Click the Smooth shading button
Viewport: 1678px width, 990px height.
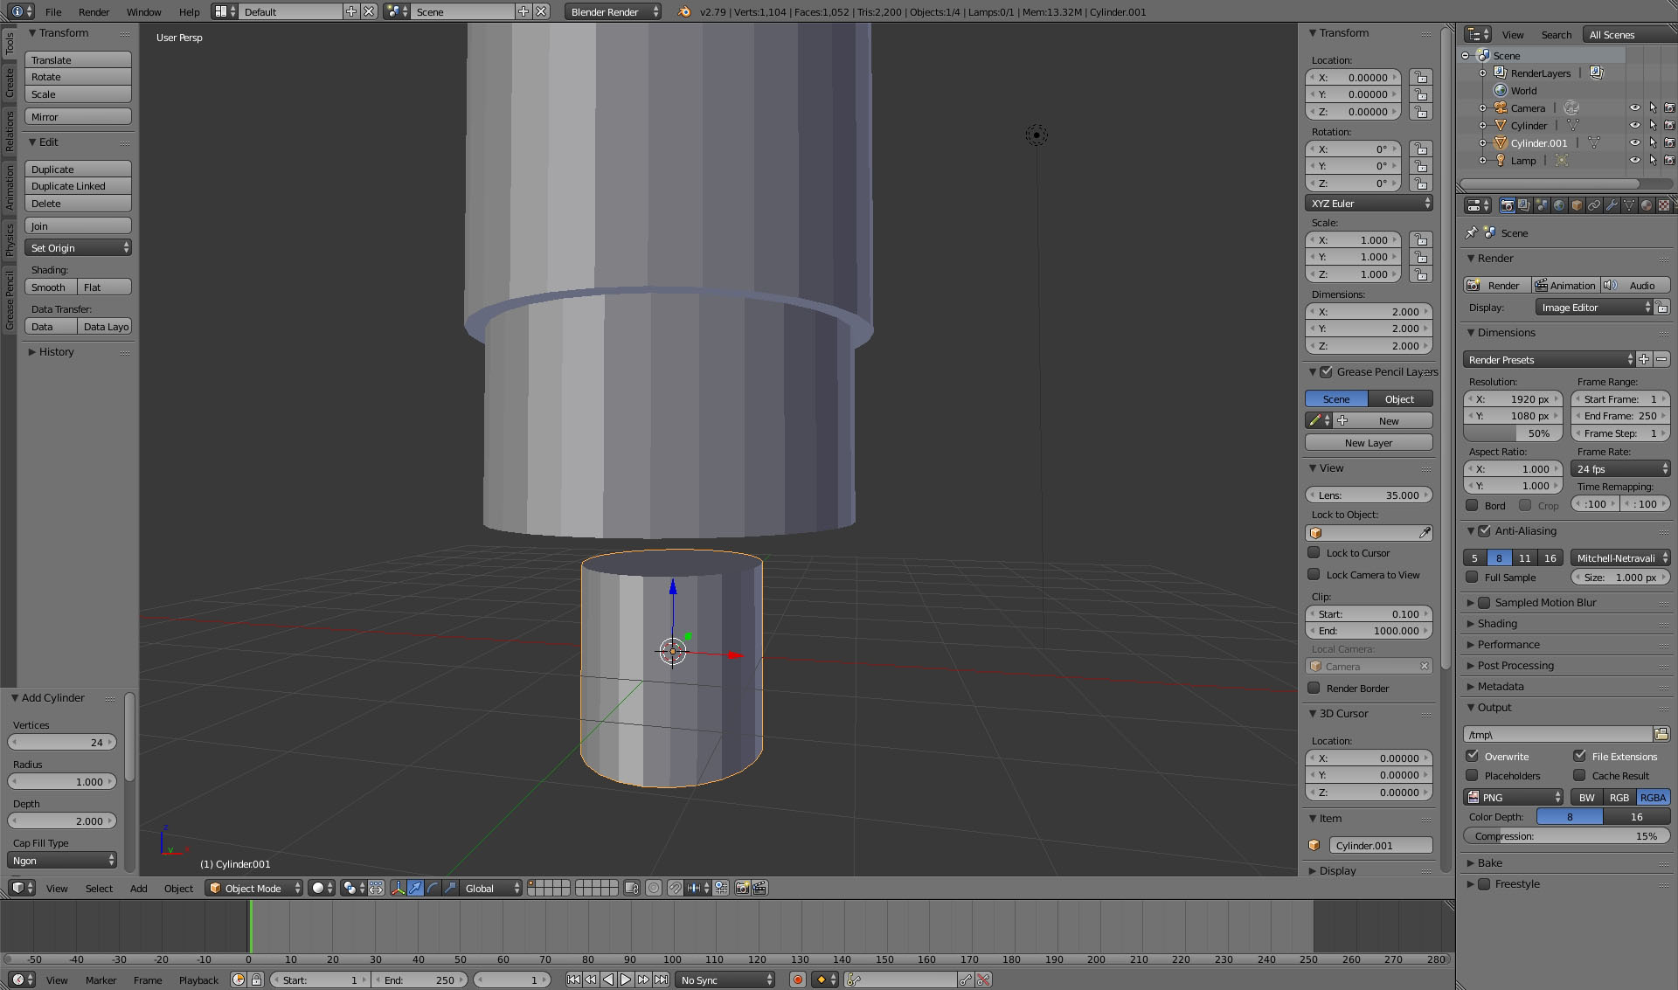[x=51, y=287]
